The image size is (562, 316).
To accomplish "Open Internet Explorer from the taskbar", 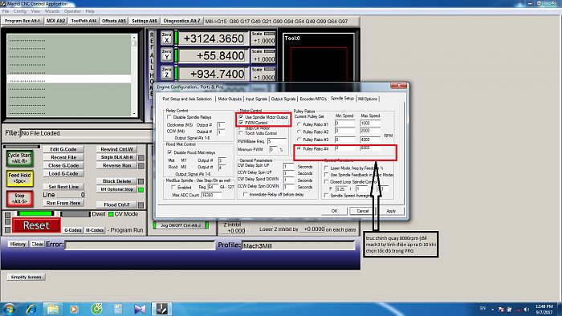I will pos(31,309).
